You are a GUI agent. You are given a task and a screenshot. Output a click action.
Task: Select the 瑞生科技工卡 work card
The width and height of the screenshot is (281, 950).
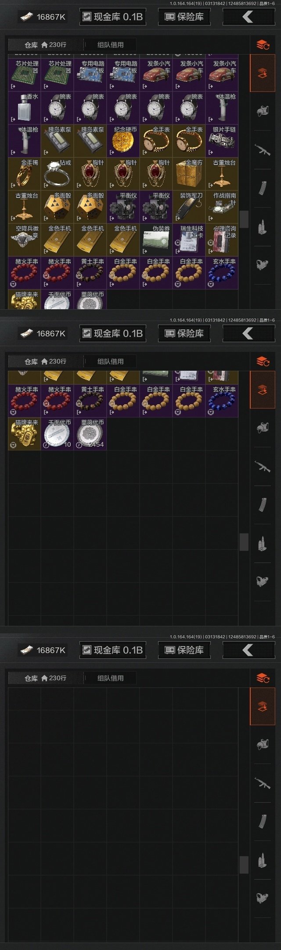coord(189,240)
